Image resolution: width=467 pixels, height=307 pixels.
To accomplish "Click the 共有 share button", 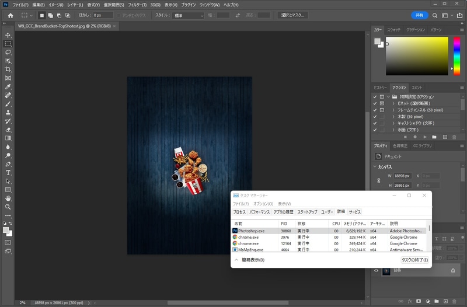I will [419, 15].
